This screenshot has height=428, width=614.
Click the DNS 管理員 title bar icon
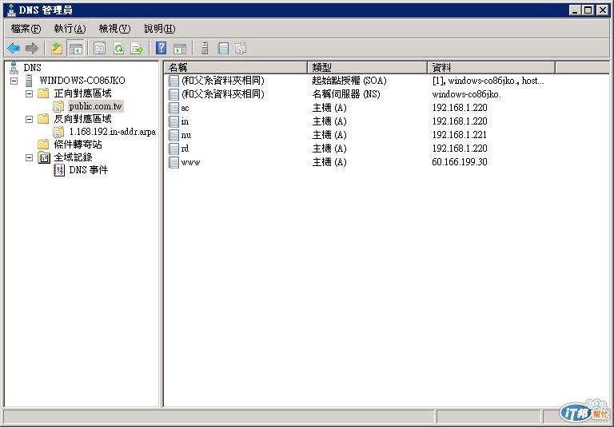(x=11, y=10)
